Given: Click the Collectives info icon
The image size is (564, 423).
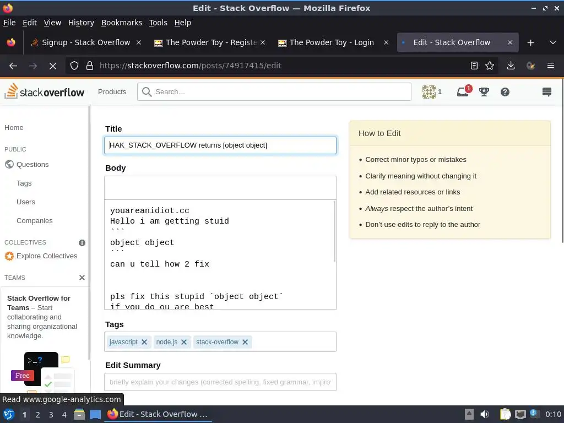Looking at the screenshot, I should 82,243.
